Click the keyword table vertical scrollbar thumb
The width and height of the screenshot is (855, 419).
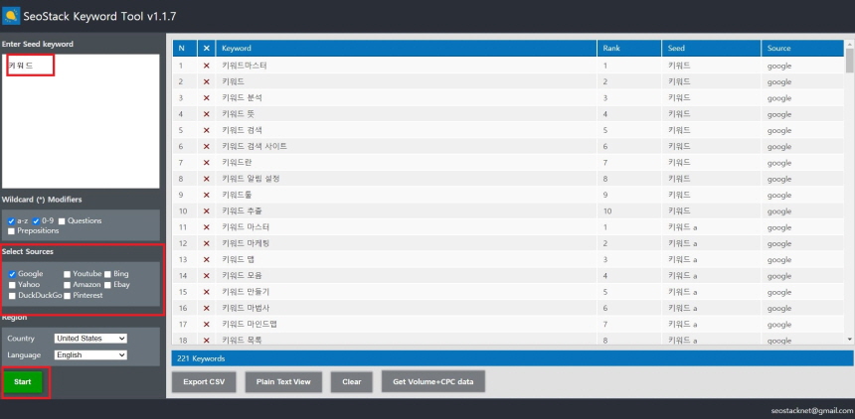(849, 61)
